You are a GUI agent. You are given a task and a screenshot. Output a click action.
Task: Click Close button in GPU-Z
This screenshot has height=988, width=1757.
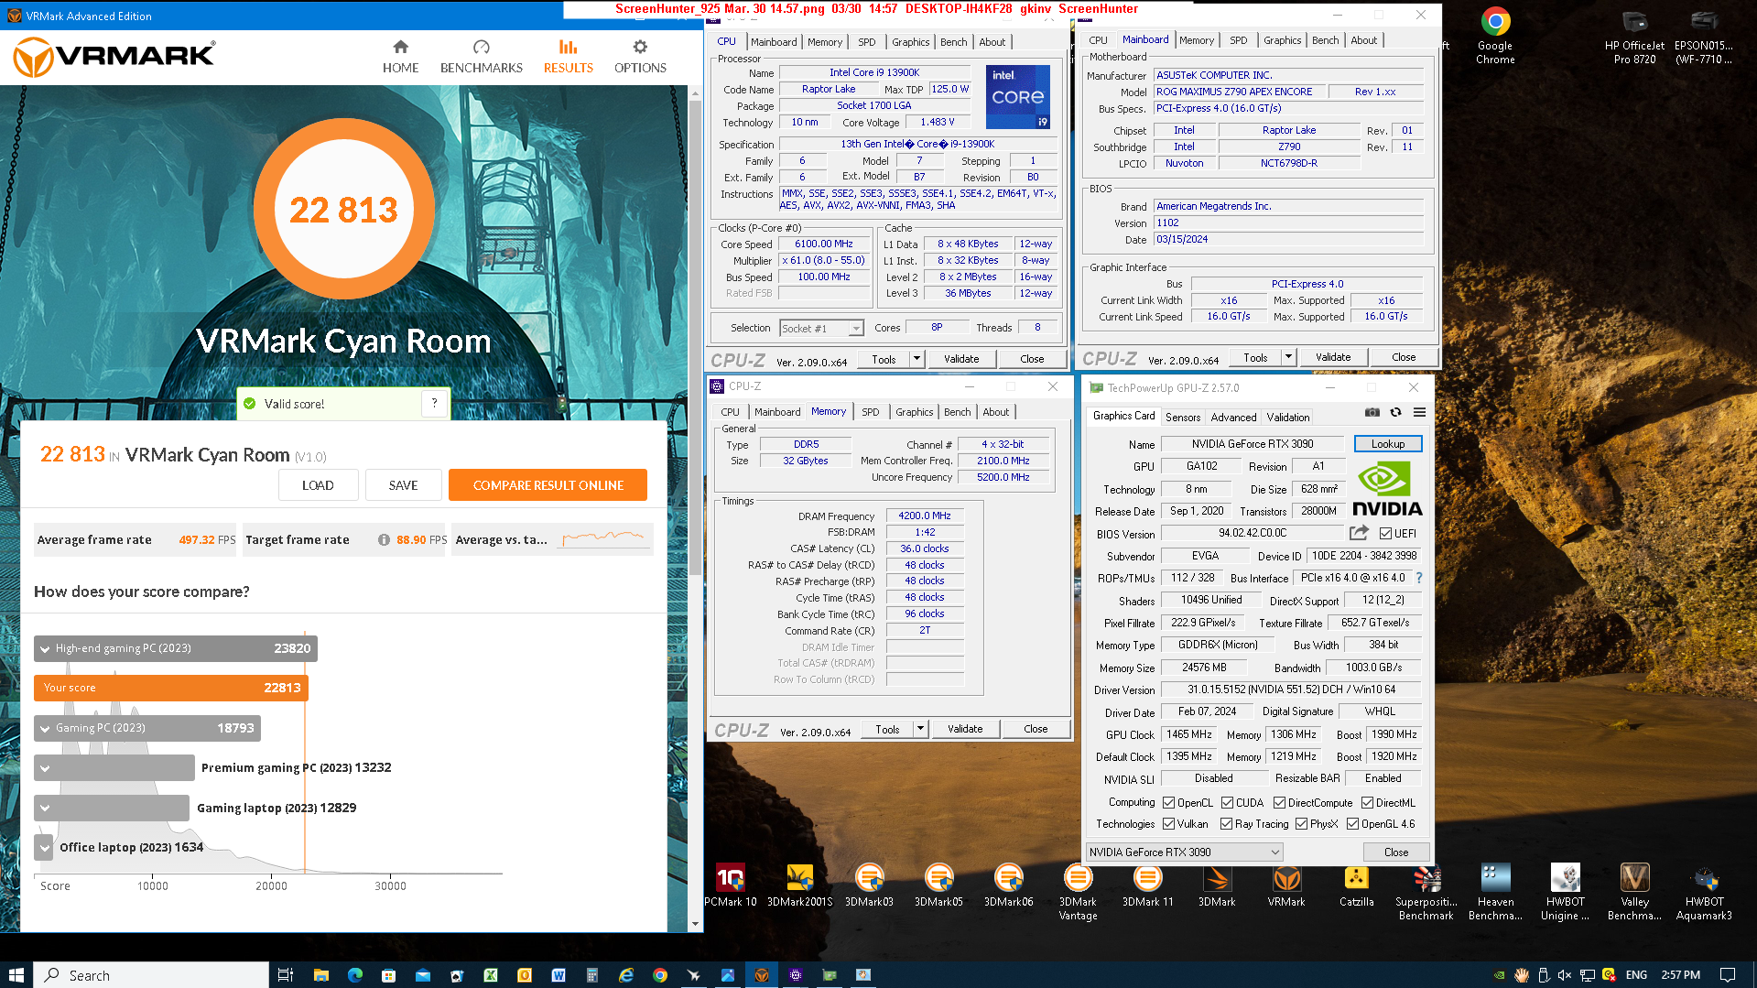1396,852
